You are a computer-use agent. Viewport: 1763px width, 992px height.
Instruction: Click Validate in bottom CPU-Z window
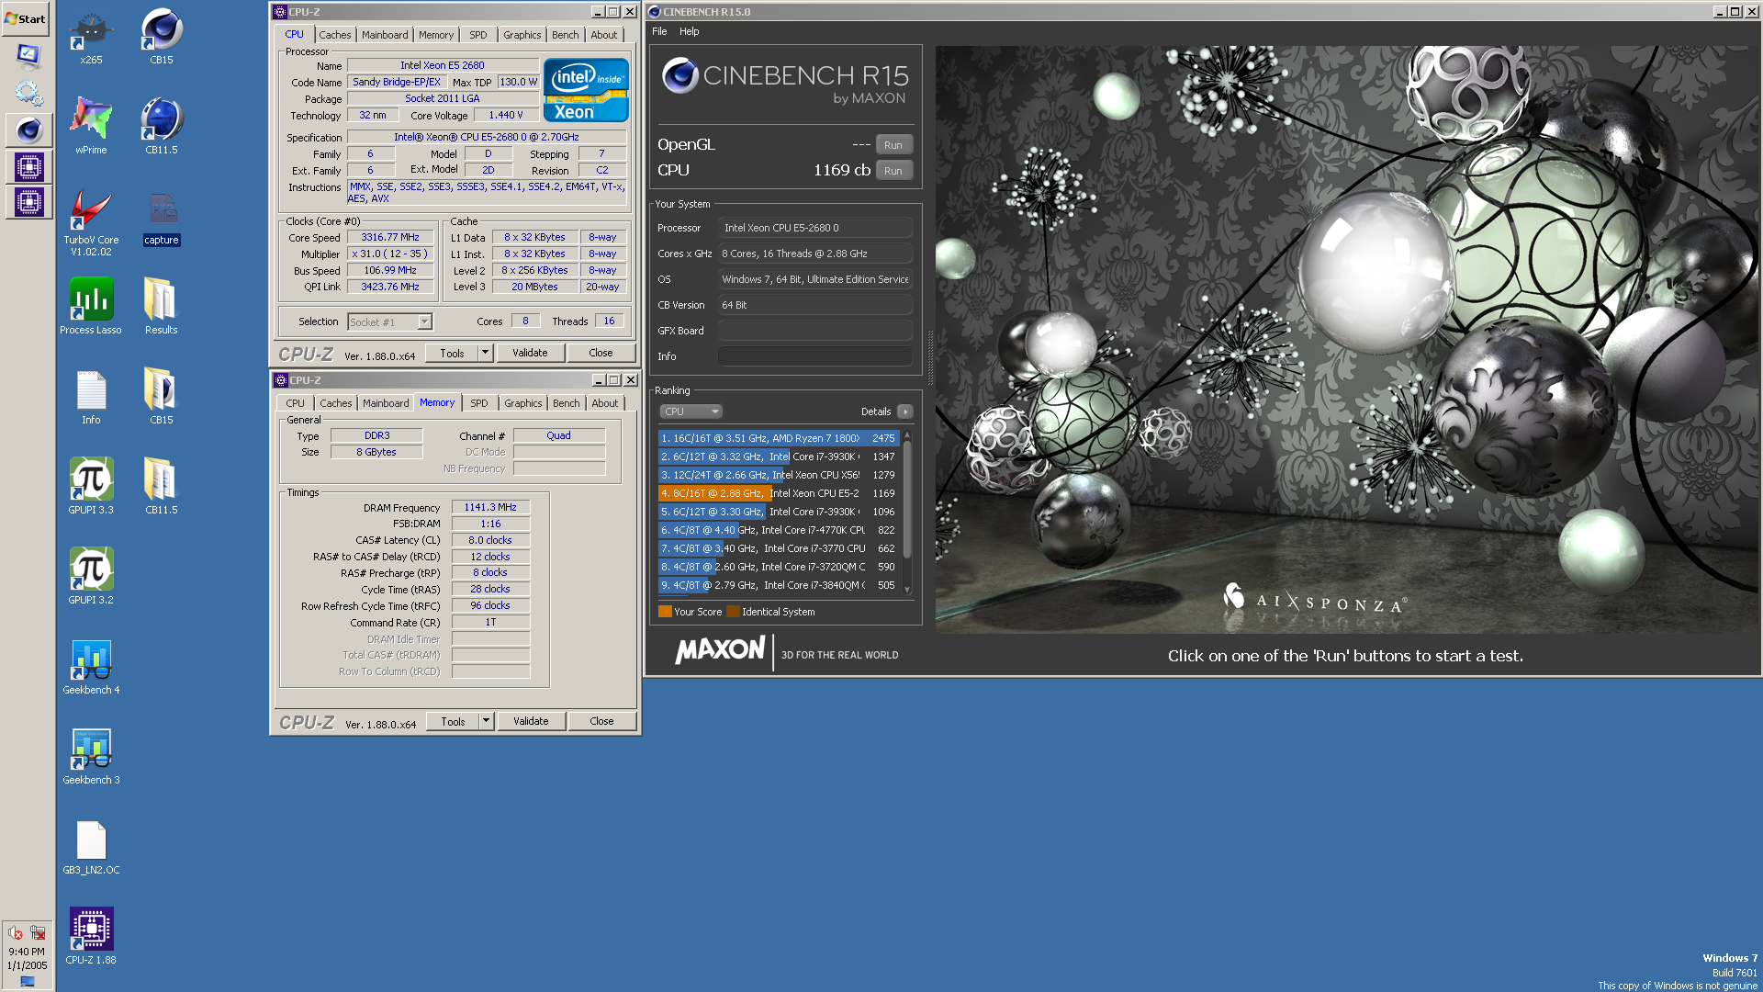click(x=531, y=721)
